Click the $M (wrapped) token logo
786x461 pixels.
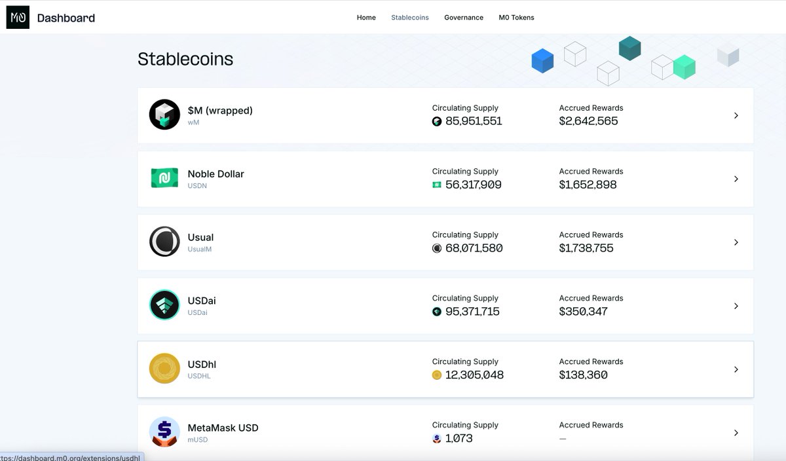[x=164, y=115]
